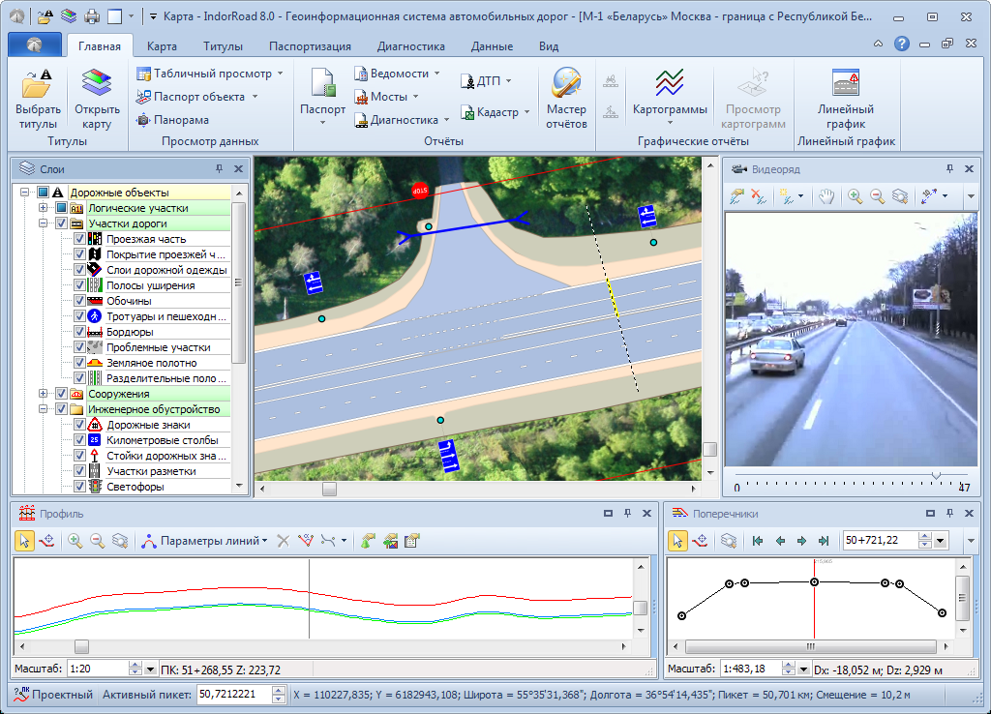Toggle the Бордюры layer checkbox
991x714 pixels.
(x=79, y=332)
